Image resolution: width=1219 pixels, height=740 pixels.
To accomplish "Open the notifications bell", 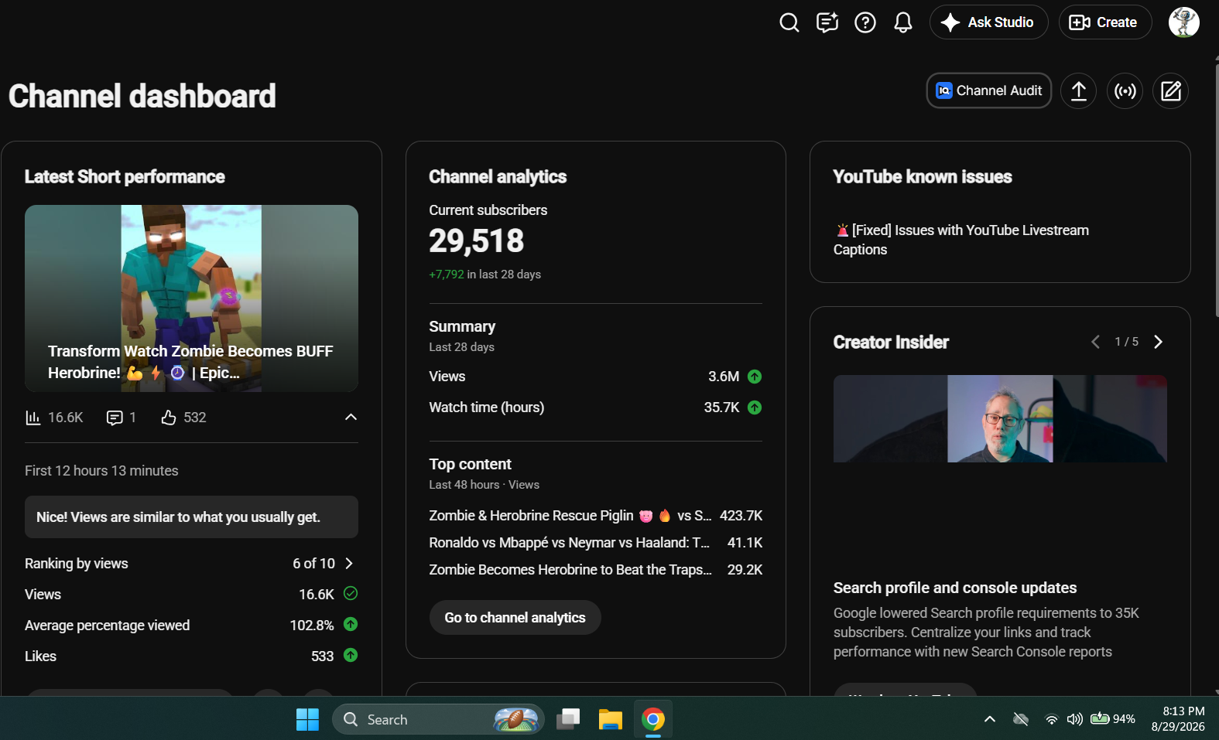I will tap(903, 22).
